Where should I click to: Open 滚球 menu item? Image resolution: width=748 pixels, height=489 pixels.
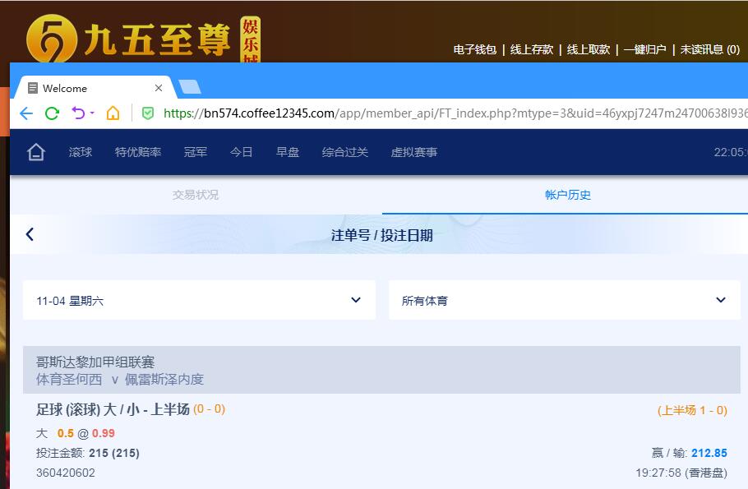(x=81, y=152)
